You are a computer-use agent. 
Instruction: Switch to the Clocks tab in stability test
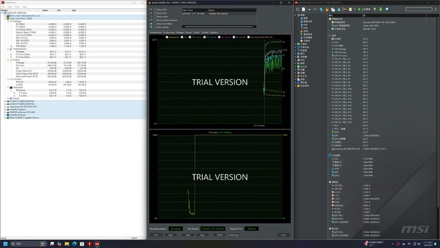(x=196, y=33)
